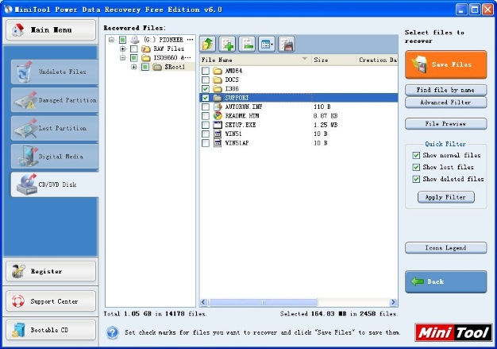The height and width of the screenshot is (349, 497).
Task: Open the Advanced Filter
Action: pos(445,103)
